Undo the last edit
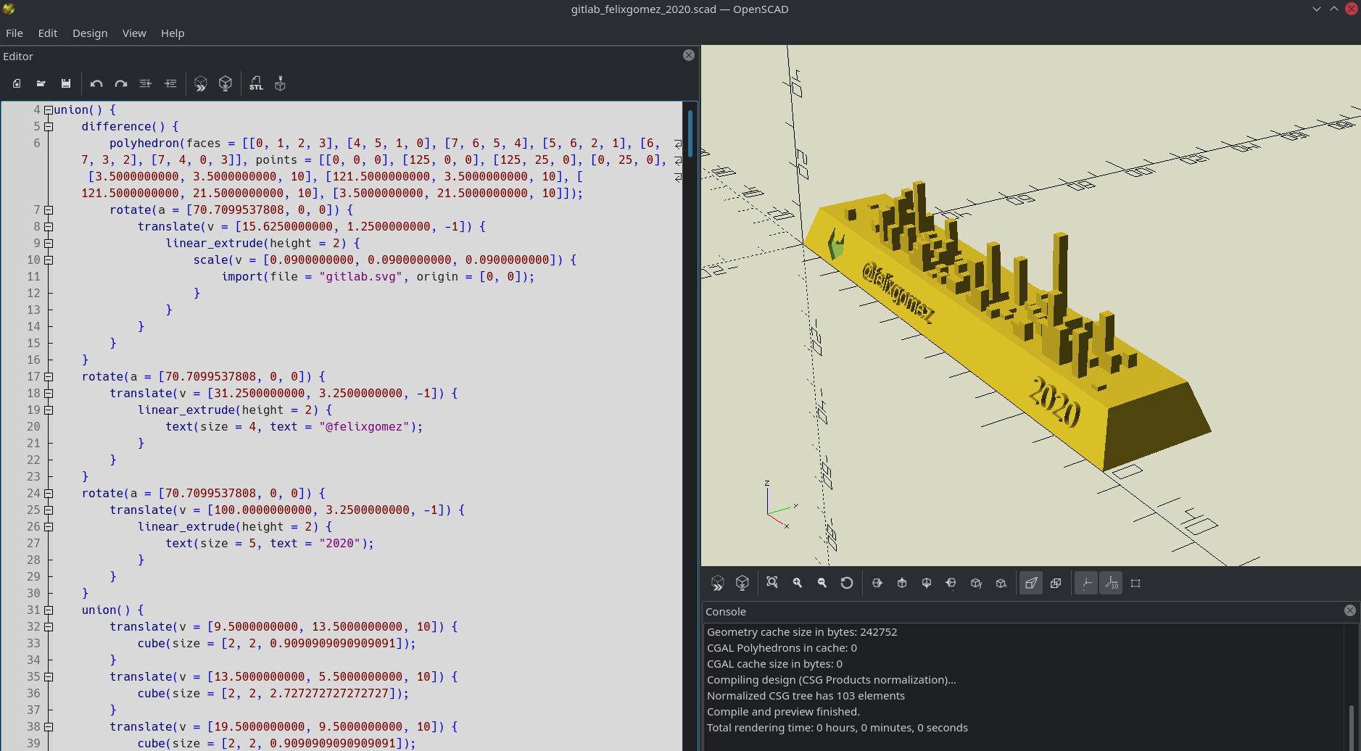This screenshot has width=1361, height=751. pos(96,83)
